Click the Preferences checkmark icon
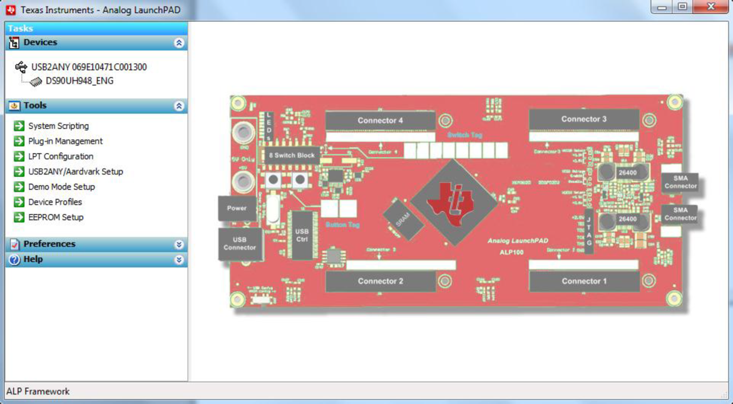The height and width of the screenshot is (404, 733). [x=14, y=245]
